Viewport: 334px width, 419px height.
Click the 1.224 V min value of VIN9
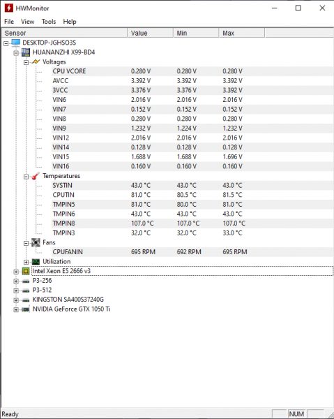click(x=186, y=128)
